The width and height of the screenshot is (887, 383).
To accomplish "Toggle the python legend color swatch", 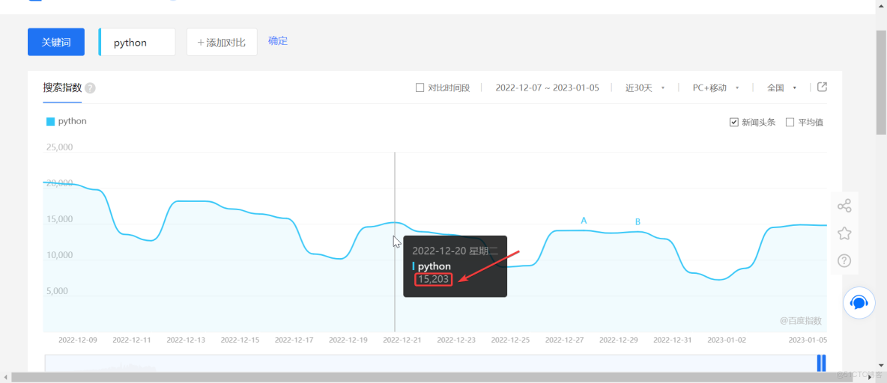I will pyautogui.click(x=50, y=121).
